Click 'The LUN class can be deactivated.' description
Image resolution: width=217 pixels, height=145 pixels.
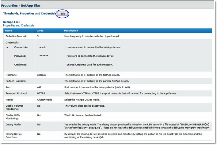[x=83, y=115]
